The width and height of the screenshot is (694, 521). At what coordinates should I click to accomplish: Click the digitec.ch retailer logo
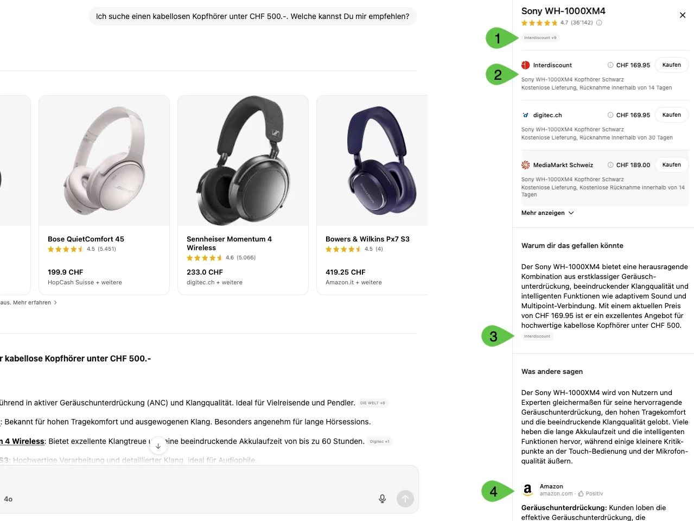(525, 115)
